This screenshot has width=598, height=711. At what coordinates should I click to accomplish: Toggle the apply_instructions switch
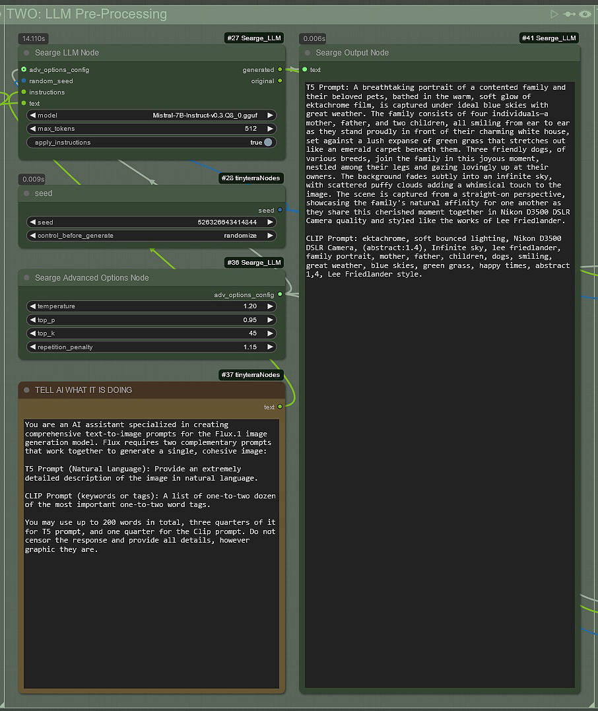268,143
